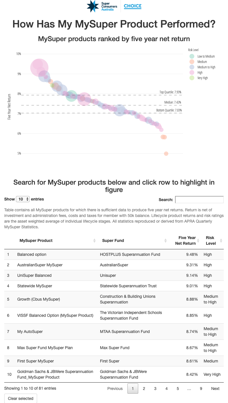Click Next pagination button
This screenshot has height=403, width=228.
pyautogui.click(x=215, y=389)
